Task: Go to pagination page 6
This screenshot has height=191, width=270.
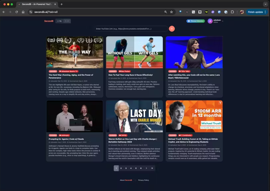Action: 141,168
